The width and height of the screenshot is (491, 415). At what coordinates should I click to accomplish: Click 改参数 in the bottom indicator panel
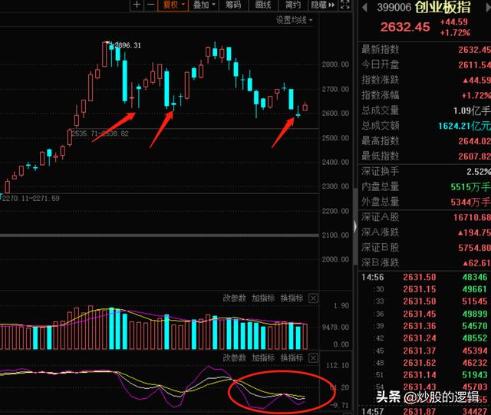(x=234, y=357)
